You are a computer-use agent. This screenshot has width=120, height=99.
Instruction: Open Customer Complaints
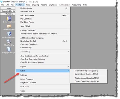point(43,44)
